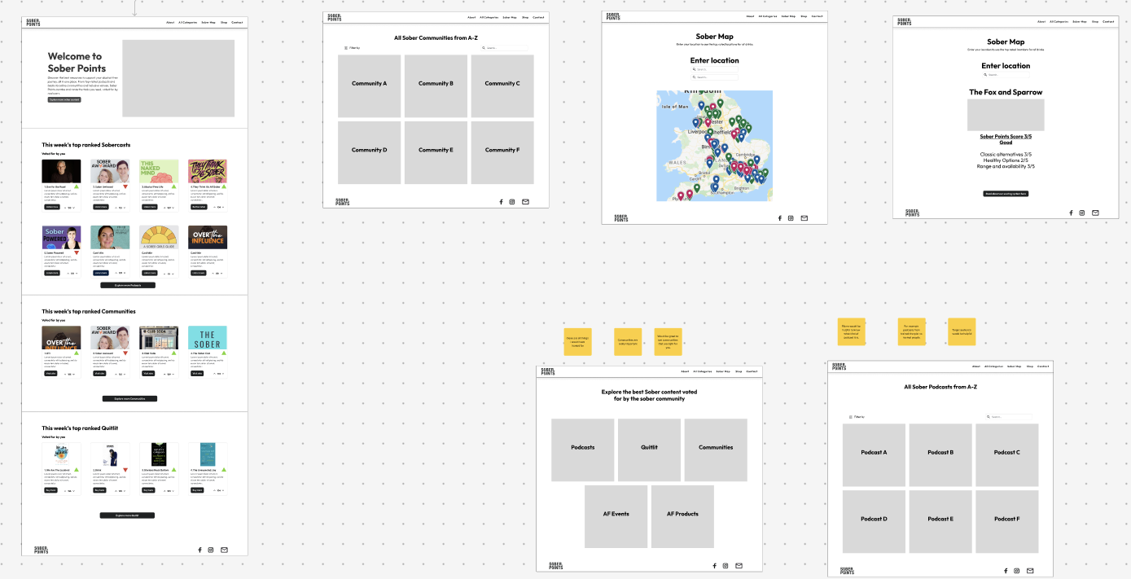Click mail icon in Podcasts A-Z frame footer

click(x=1030, y=571)
